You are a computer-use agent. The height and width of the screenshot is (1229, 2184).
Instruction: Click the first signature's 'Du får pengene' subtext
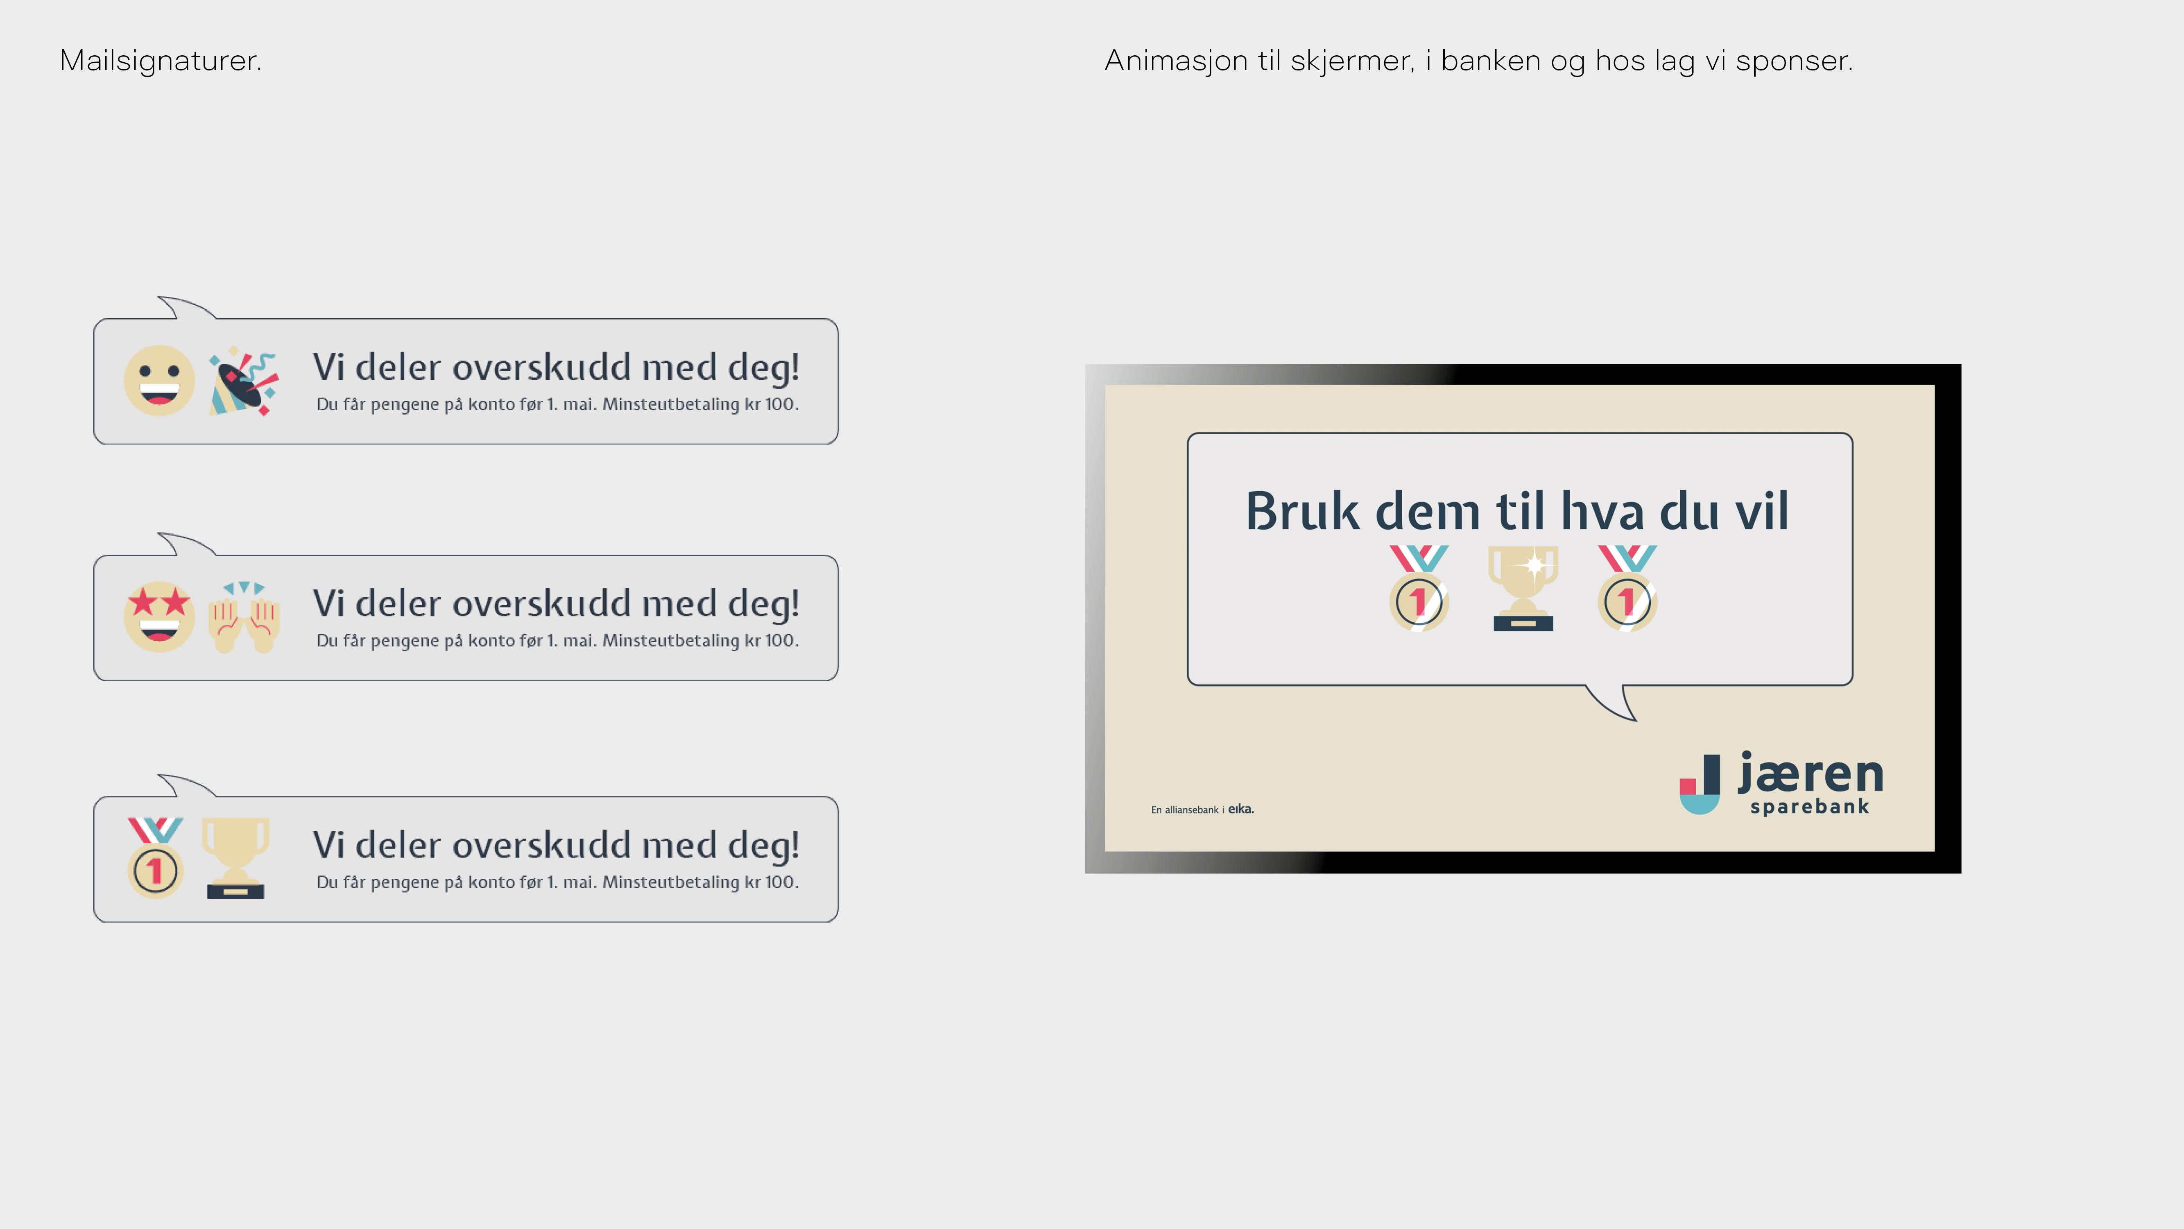click(557, 405)
